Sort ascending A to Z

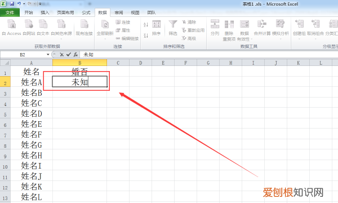(x=146, y=25)
